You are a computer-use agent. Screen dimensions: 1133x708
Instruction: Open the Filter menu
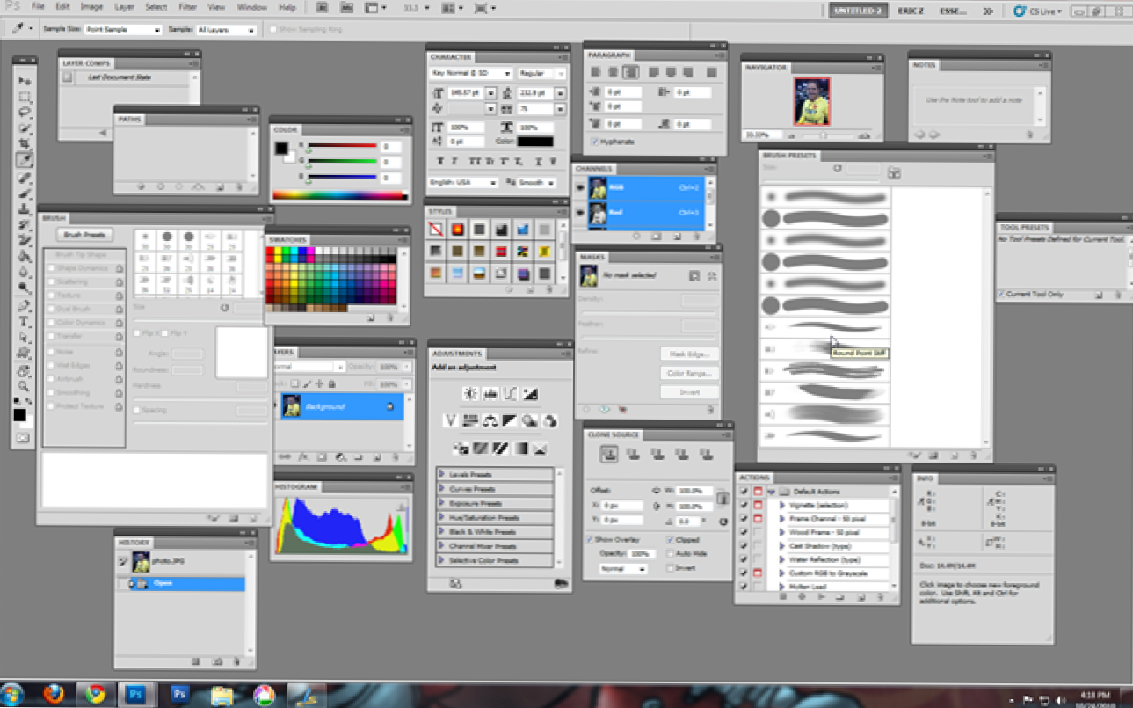[x=187, y=7]
